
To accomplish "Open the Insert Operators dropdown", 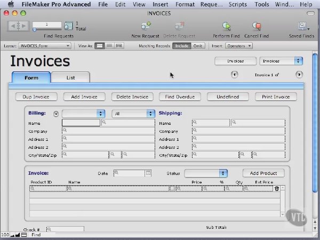I will pyautogui.click(x=239, y=46).
